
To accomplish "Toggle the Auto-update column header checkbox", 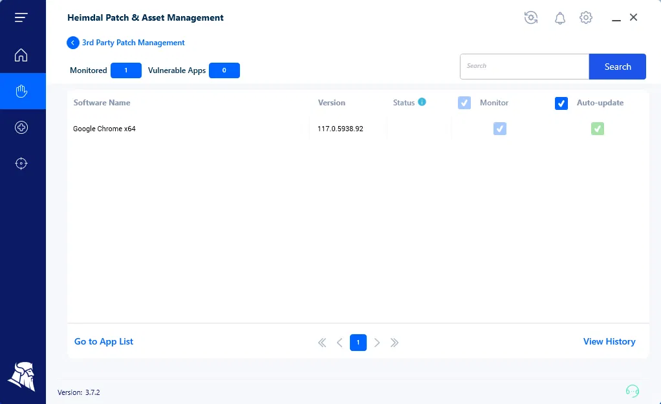I will click(x=561, y=103).
